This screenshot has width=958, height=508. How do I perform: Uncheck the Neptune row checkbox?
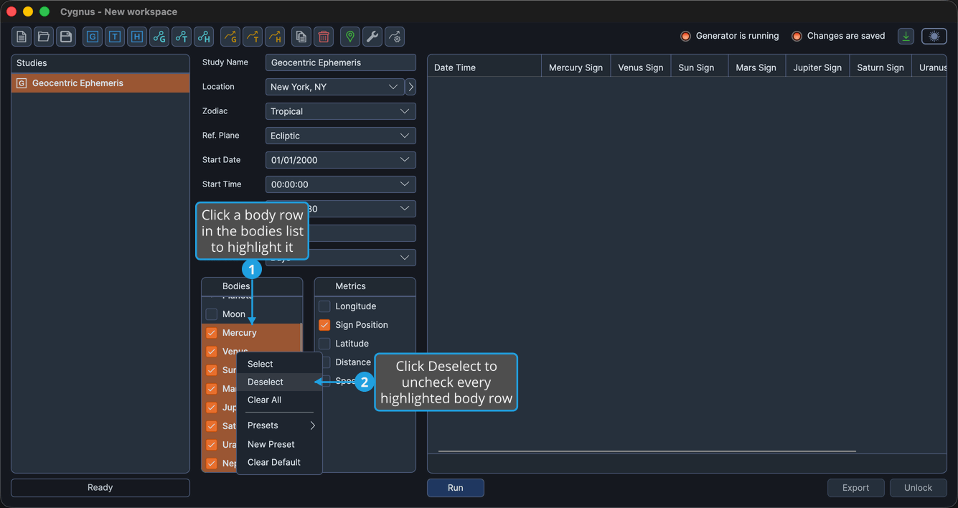pyautogui.click(x=212, y=464)
